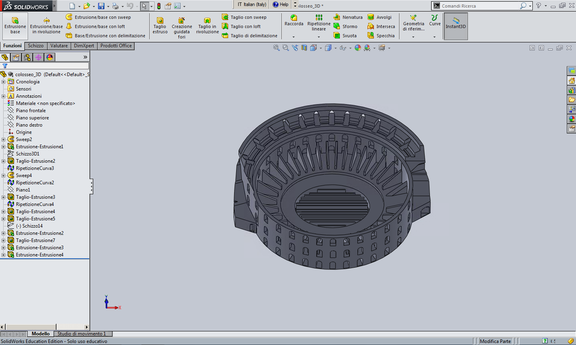This screenshot has height=345, width=576.
Task: Choose Estrusione/base con loft
Action: 96,26
